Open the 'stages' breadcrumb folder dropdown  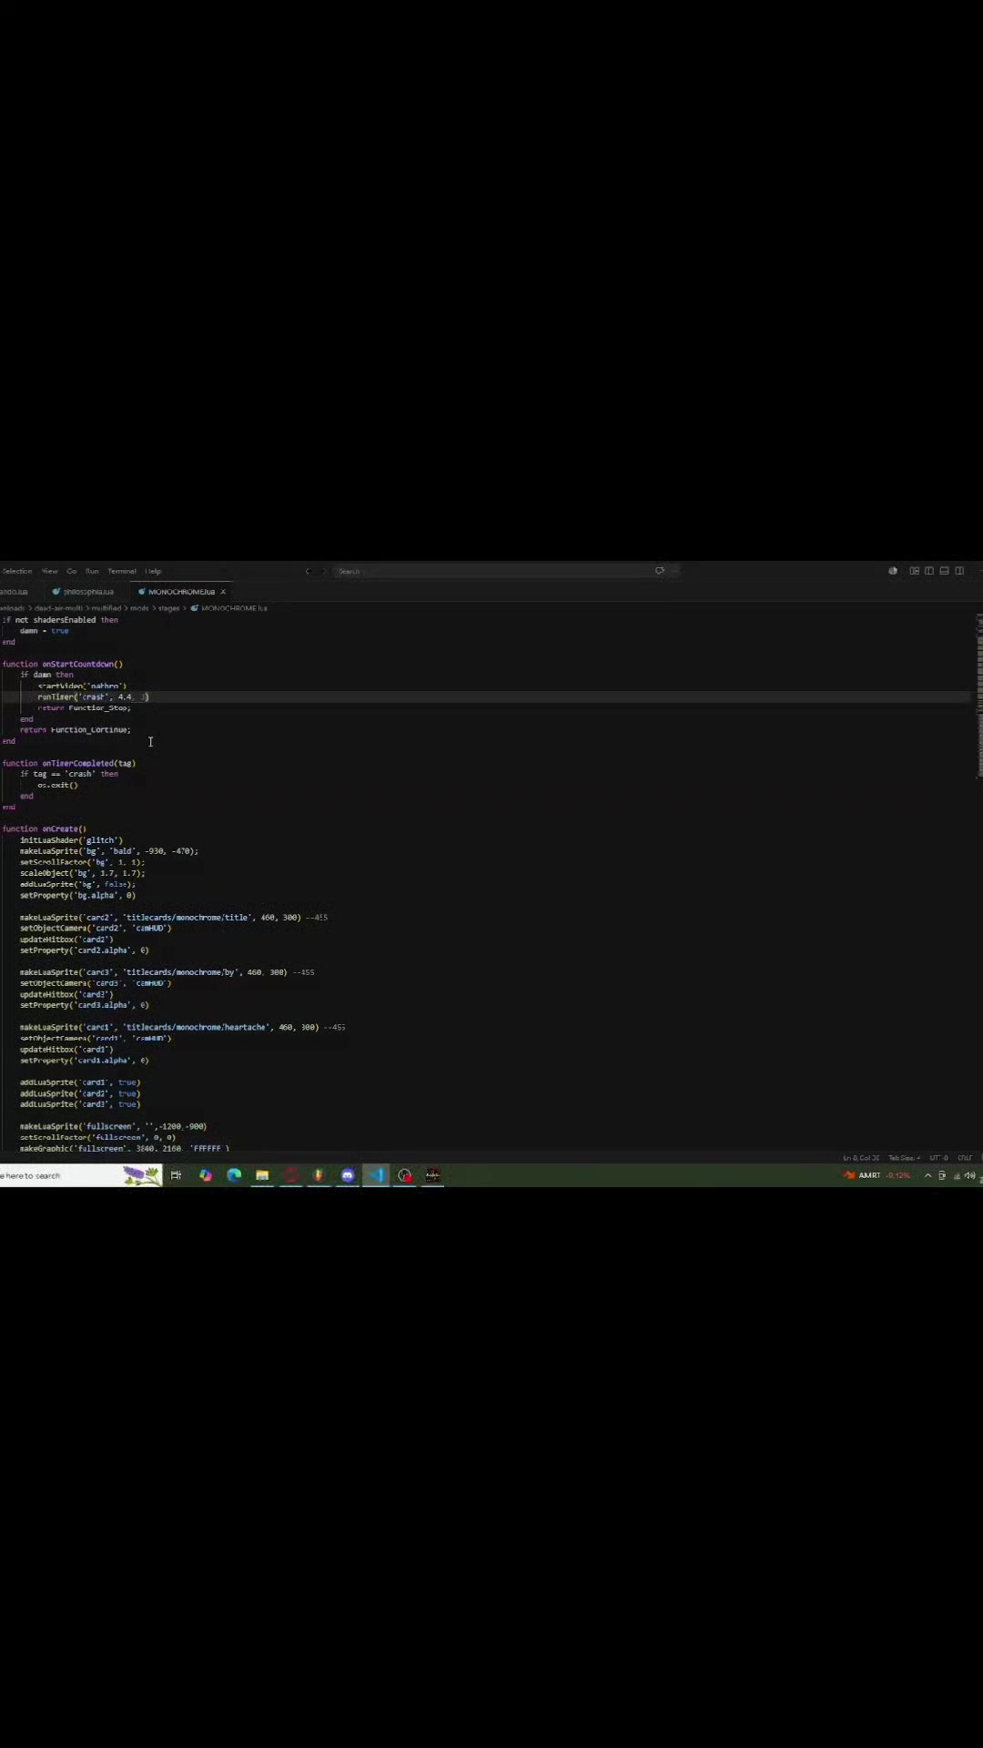click(169, 608)
